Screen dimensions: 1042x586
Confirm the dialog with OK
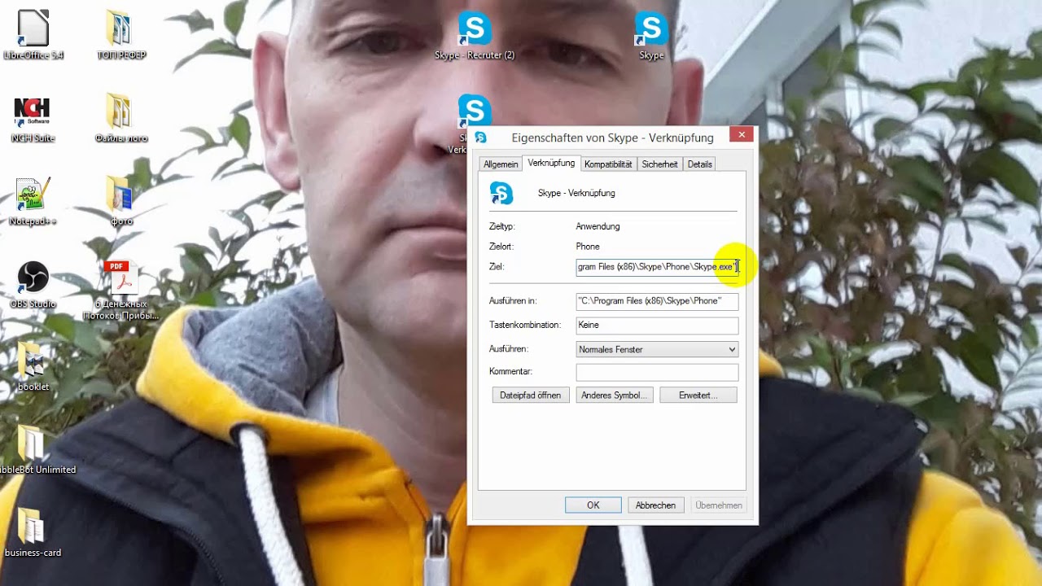[593, 505]
